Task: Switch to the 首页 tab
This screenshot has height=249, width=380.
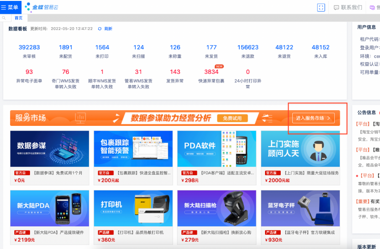Action: coord(18,18)
